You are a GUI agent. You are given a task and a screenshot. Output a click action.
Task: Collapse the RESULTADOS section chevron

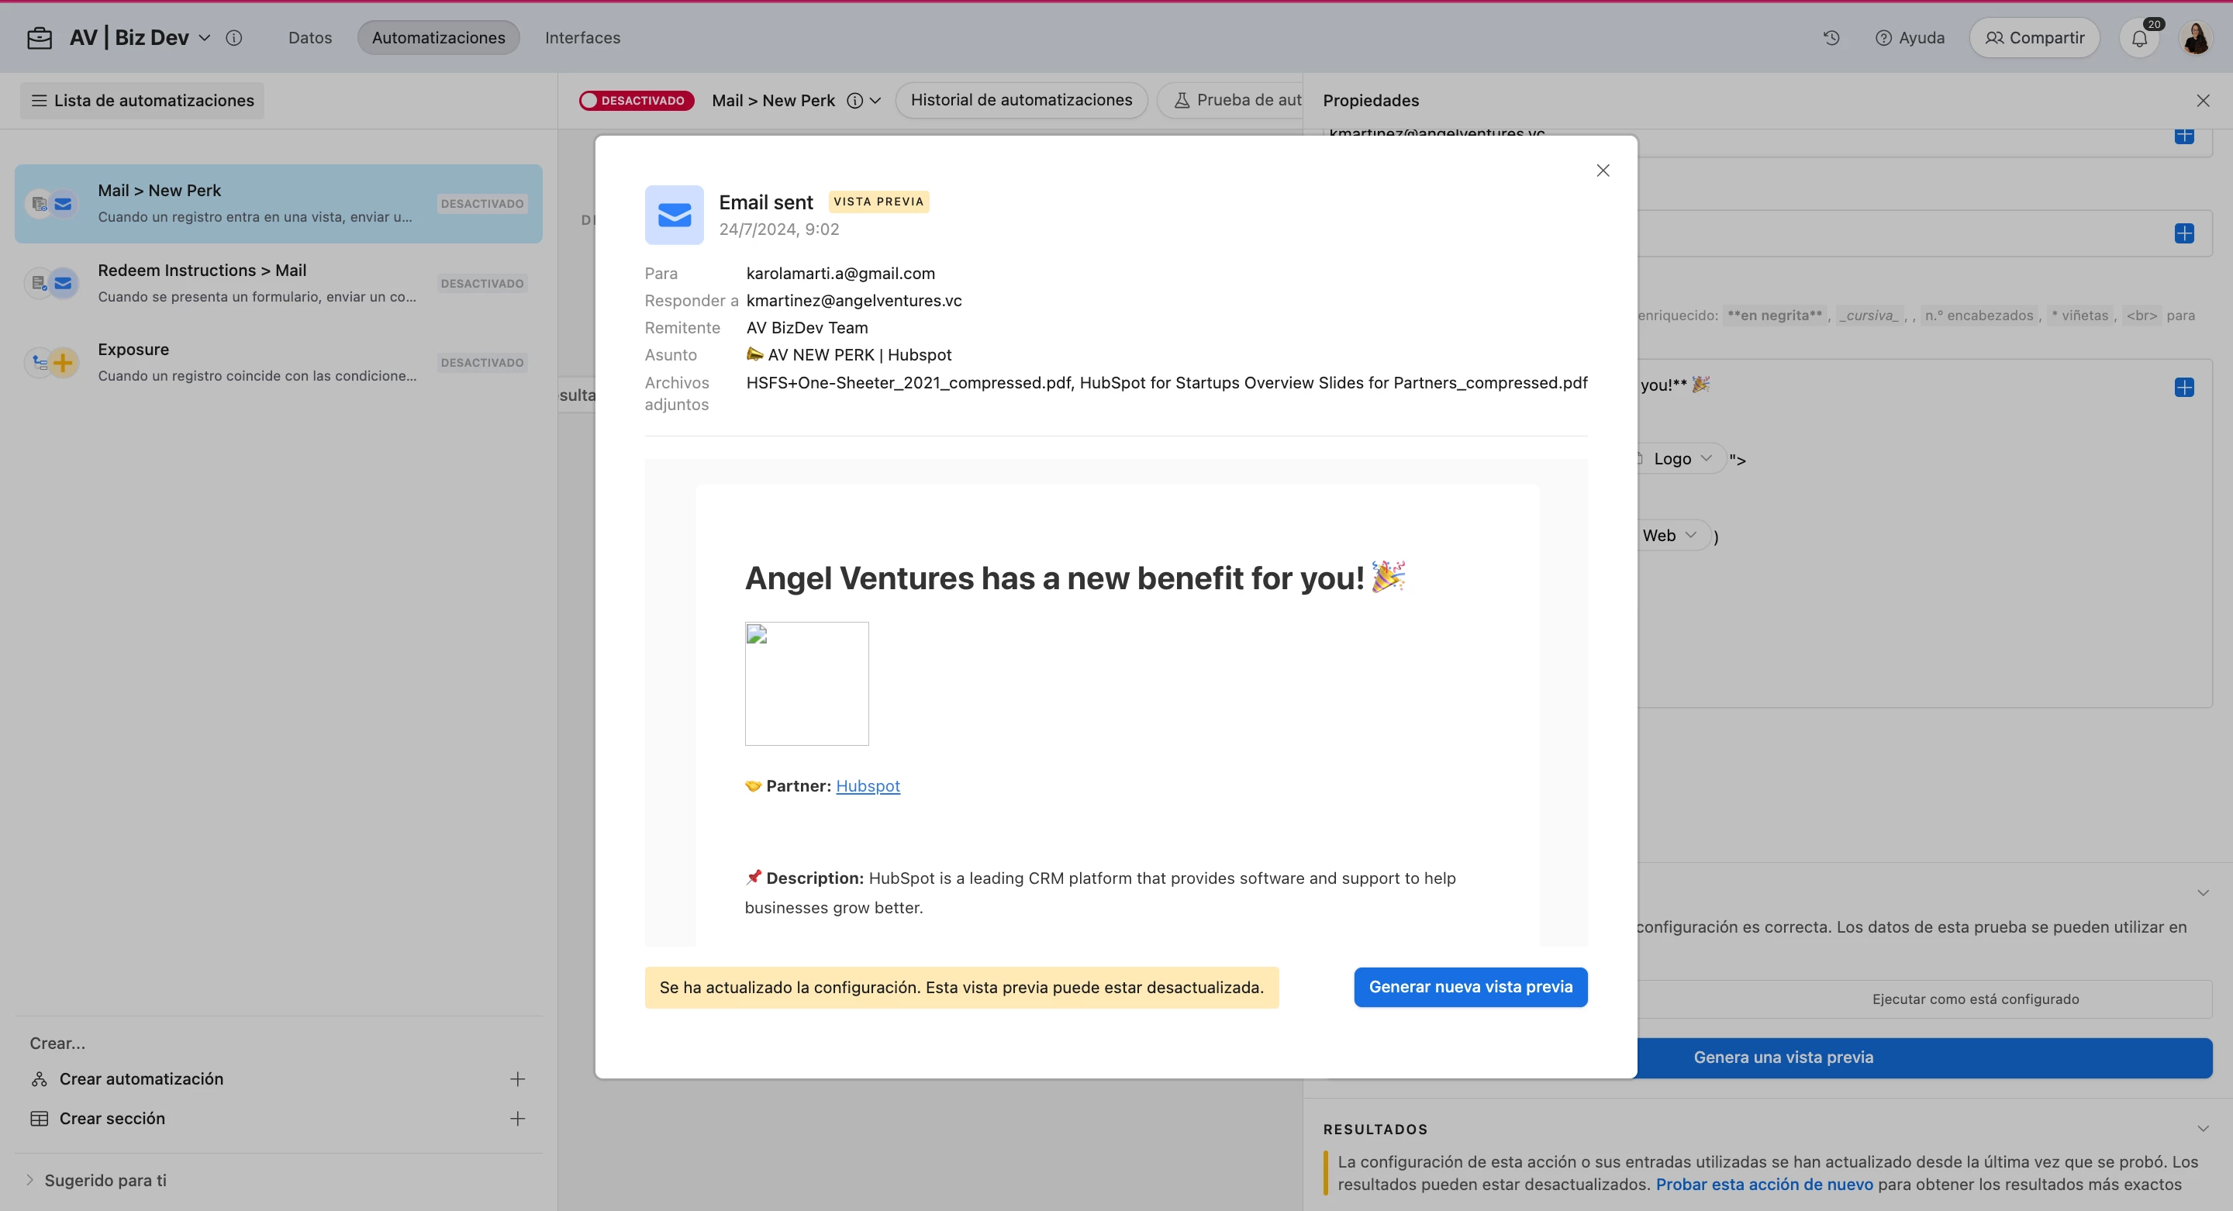2203,1129
